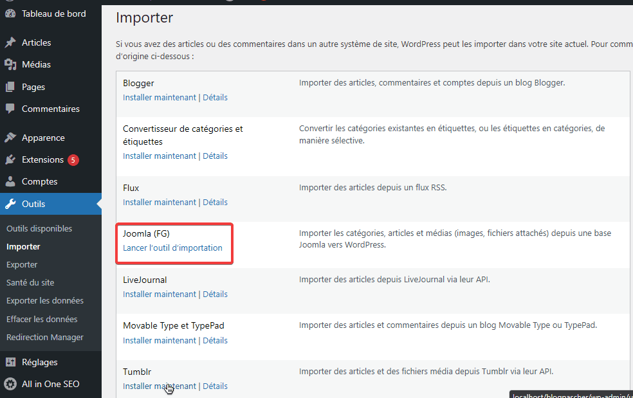Click the Réglages settings icon
Image resolution: width=633 pixels, height=398 pixels.
10,362
